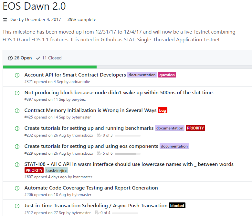Click bytemaster on issue #425
The image size is (252, 216).
81,117
